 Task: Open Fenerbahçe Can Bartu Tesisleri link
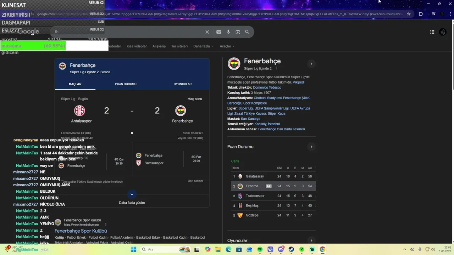tap(281, 129)
